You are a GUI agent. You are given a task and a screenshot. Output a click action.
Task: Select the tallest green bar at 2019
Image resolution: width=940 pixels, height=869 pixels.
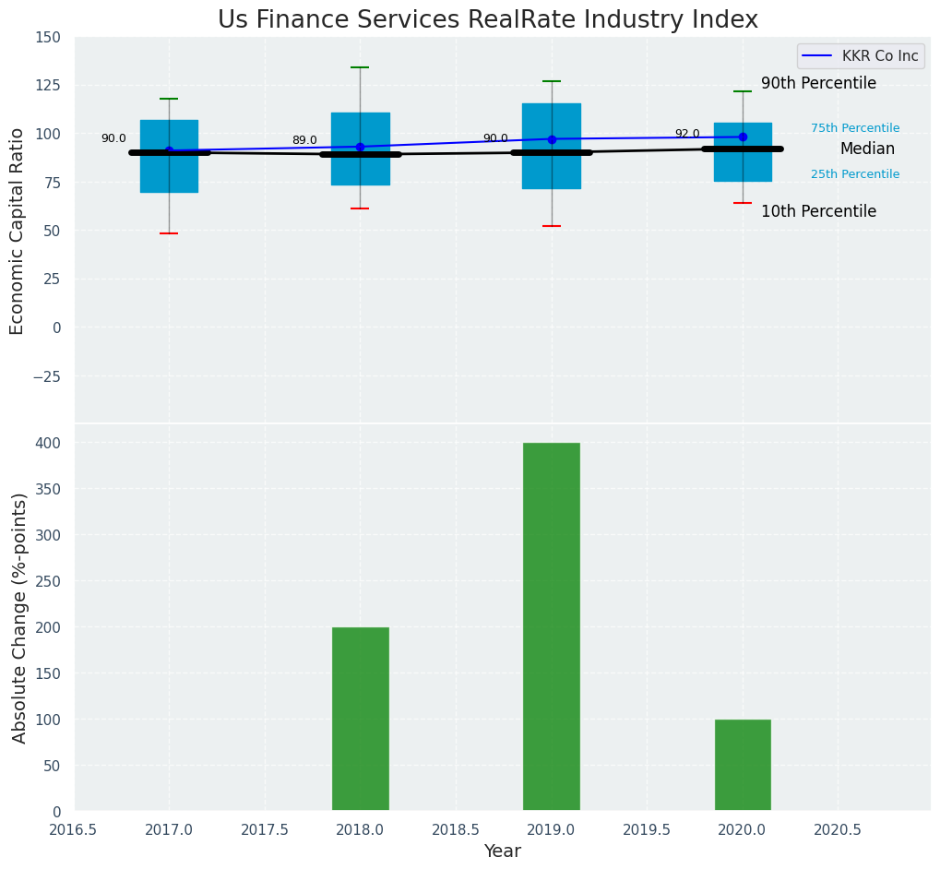[x=552, y=626]
